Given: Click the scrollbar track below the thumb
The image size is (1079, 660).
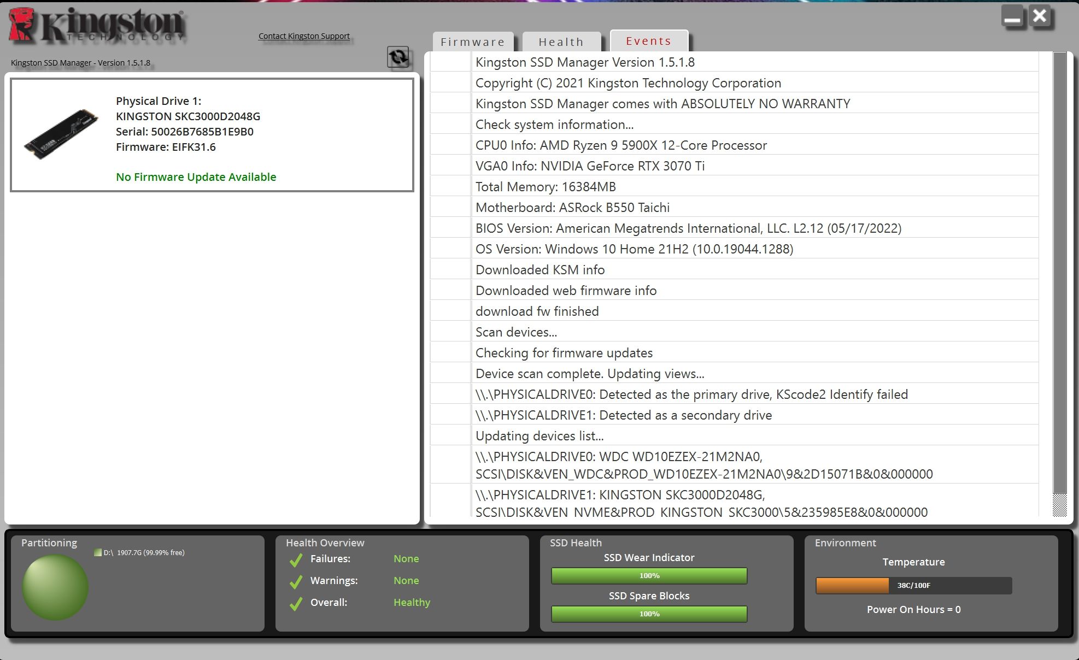Looking at the screenshot, I should (x=1060, y=505).
